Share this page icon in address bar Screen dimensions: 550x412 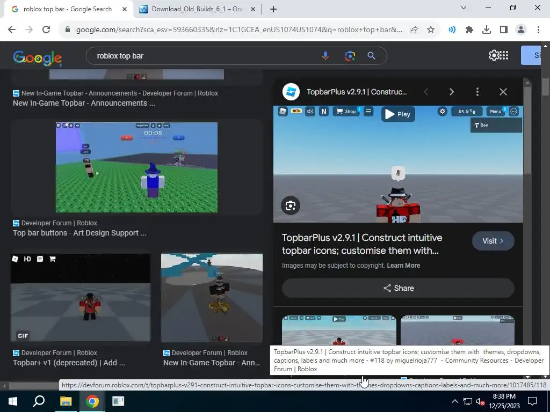pyautogui.click(x=414, y=30)
